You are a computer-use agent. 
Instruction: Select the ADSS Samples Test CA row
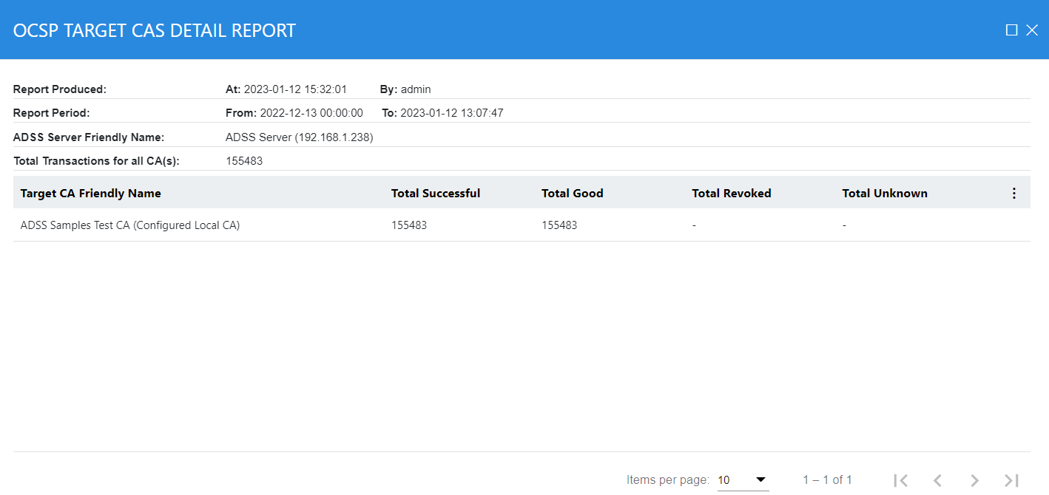(130, 225)
